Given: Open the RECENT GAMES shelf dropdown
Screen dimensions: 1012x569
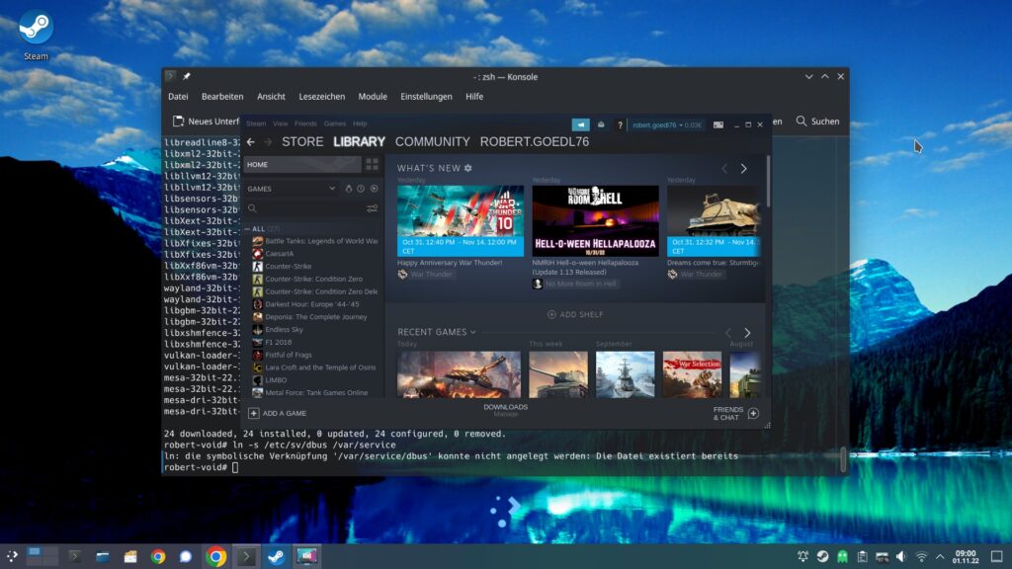Looking at the screenshot, I should pos(473,332).
